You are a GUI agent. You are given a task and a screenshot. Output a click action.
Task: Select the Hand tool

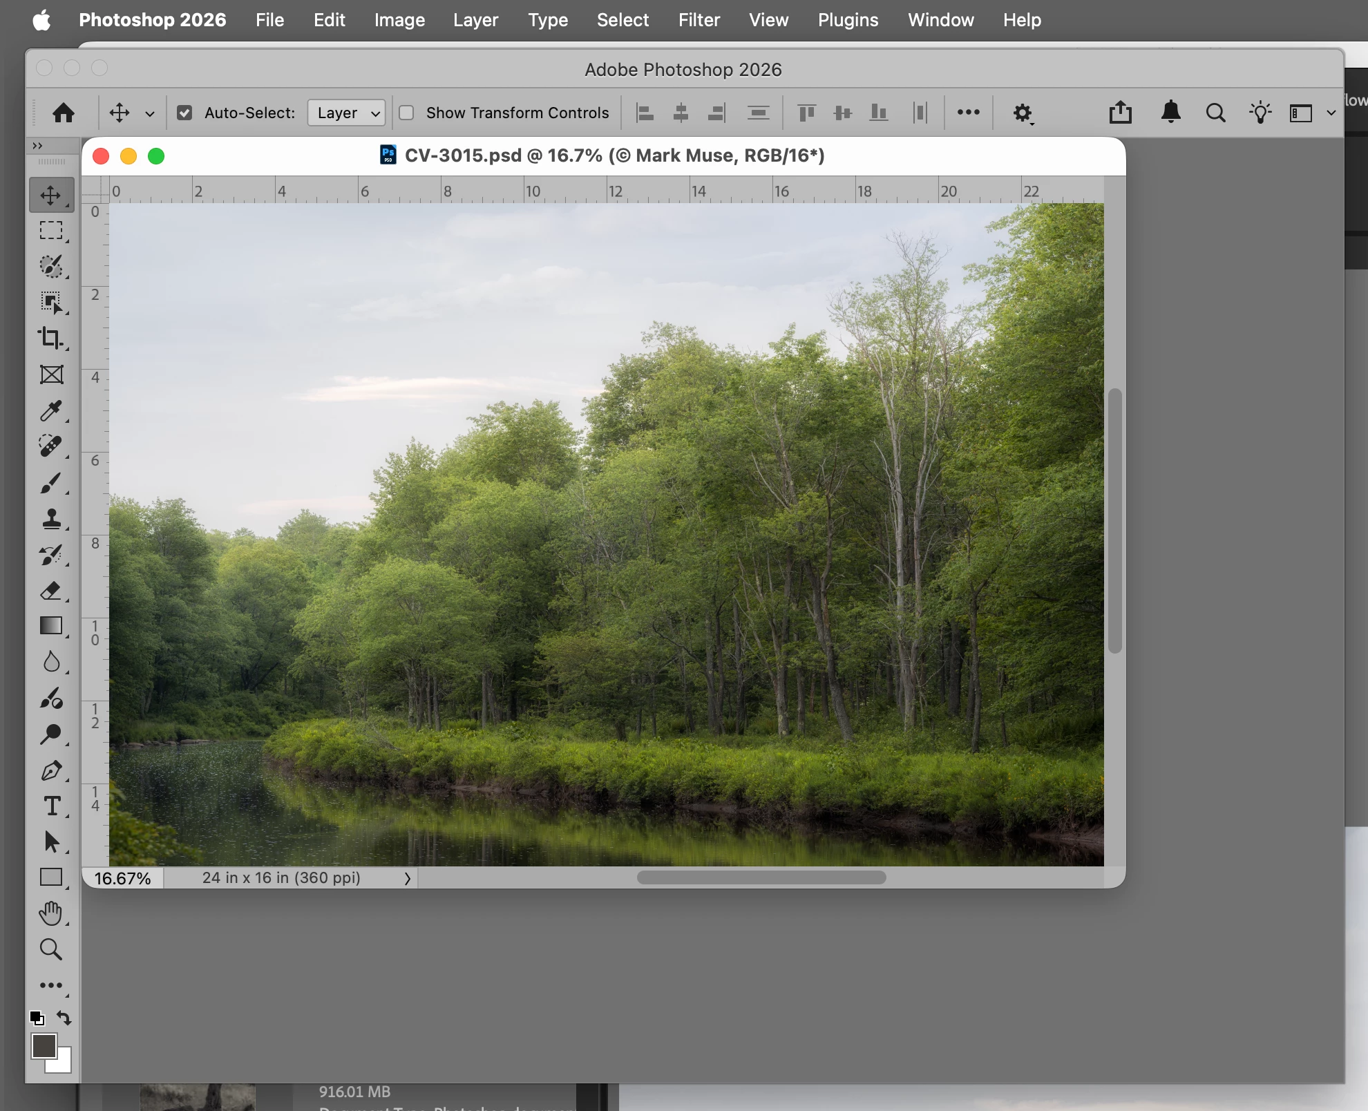coord(51,913)
